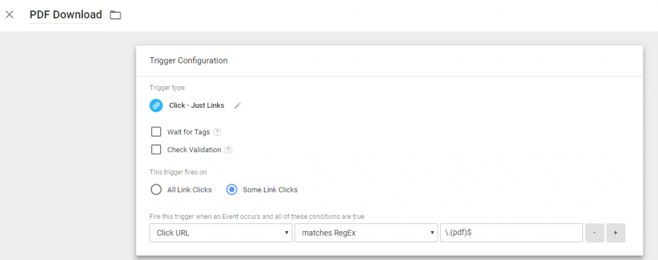Image resolution: width=658 pixels, height=260 pixels.
Task: Click the Check Validation label text
Action: click(x=194, y=150)
